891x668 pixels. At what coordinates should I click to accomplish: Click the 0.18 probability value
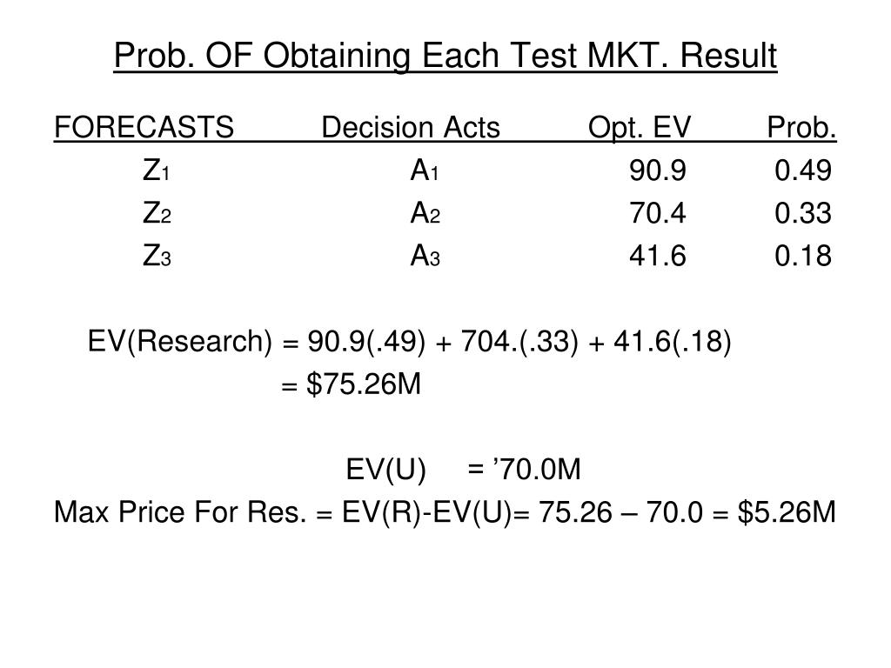pos(803,256)
